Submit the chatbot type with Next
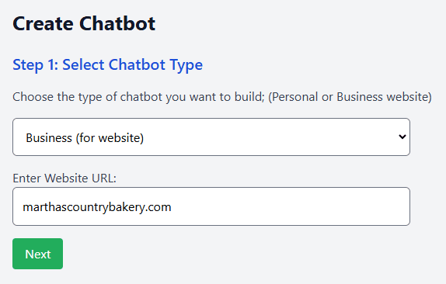Viewport: 446px width, 284px height. tap(37, 254)
